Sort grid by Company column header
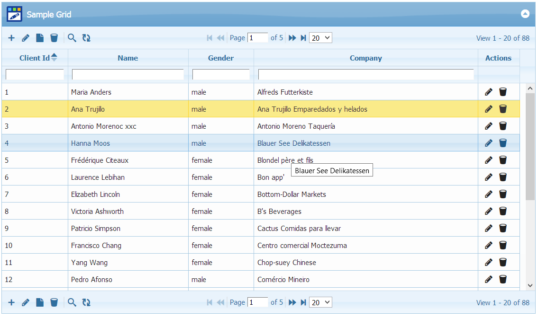Screen dimensions: 538x318 [365, 58]
